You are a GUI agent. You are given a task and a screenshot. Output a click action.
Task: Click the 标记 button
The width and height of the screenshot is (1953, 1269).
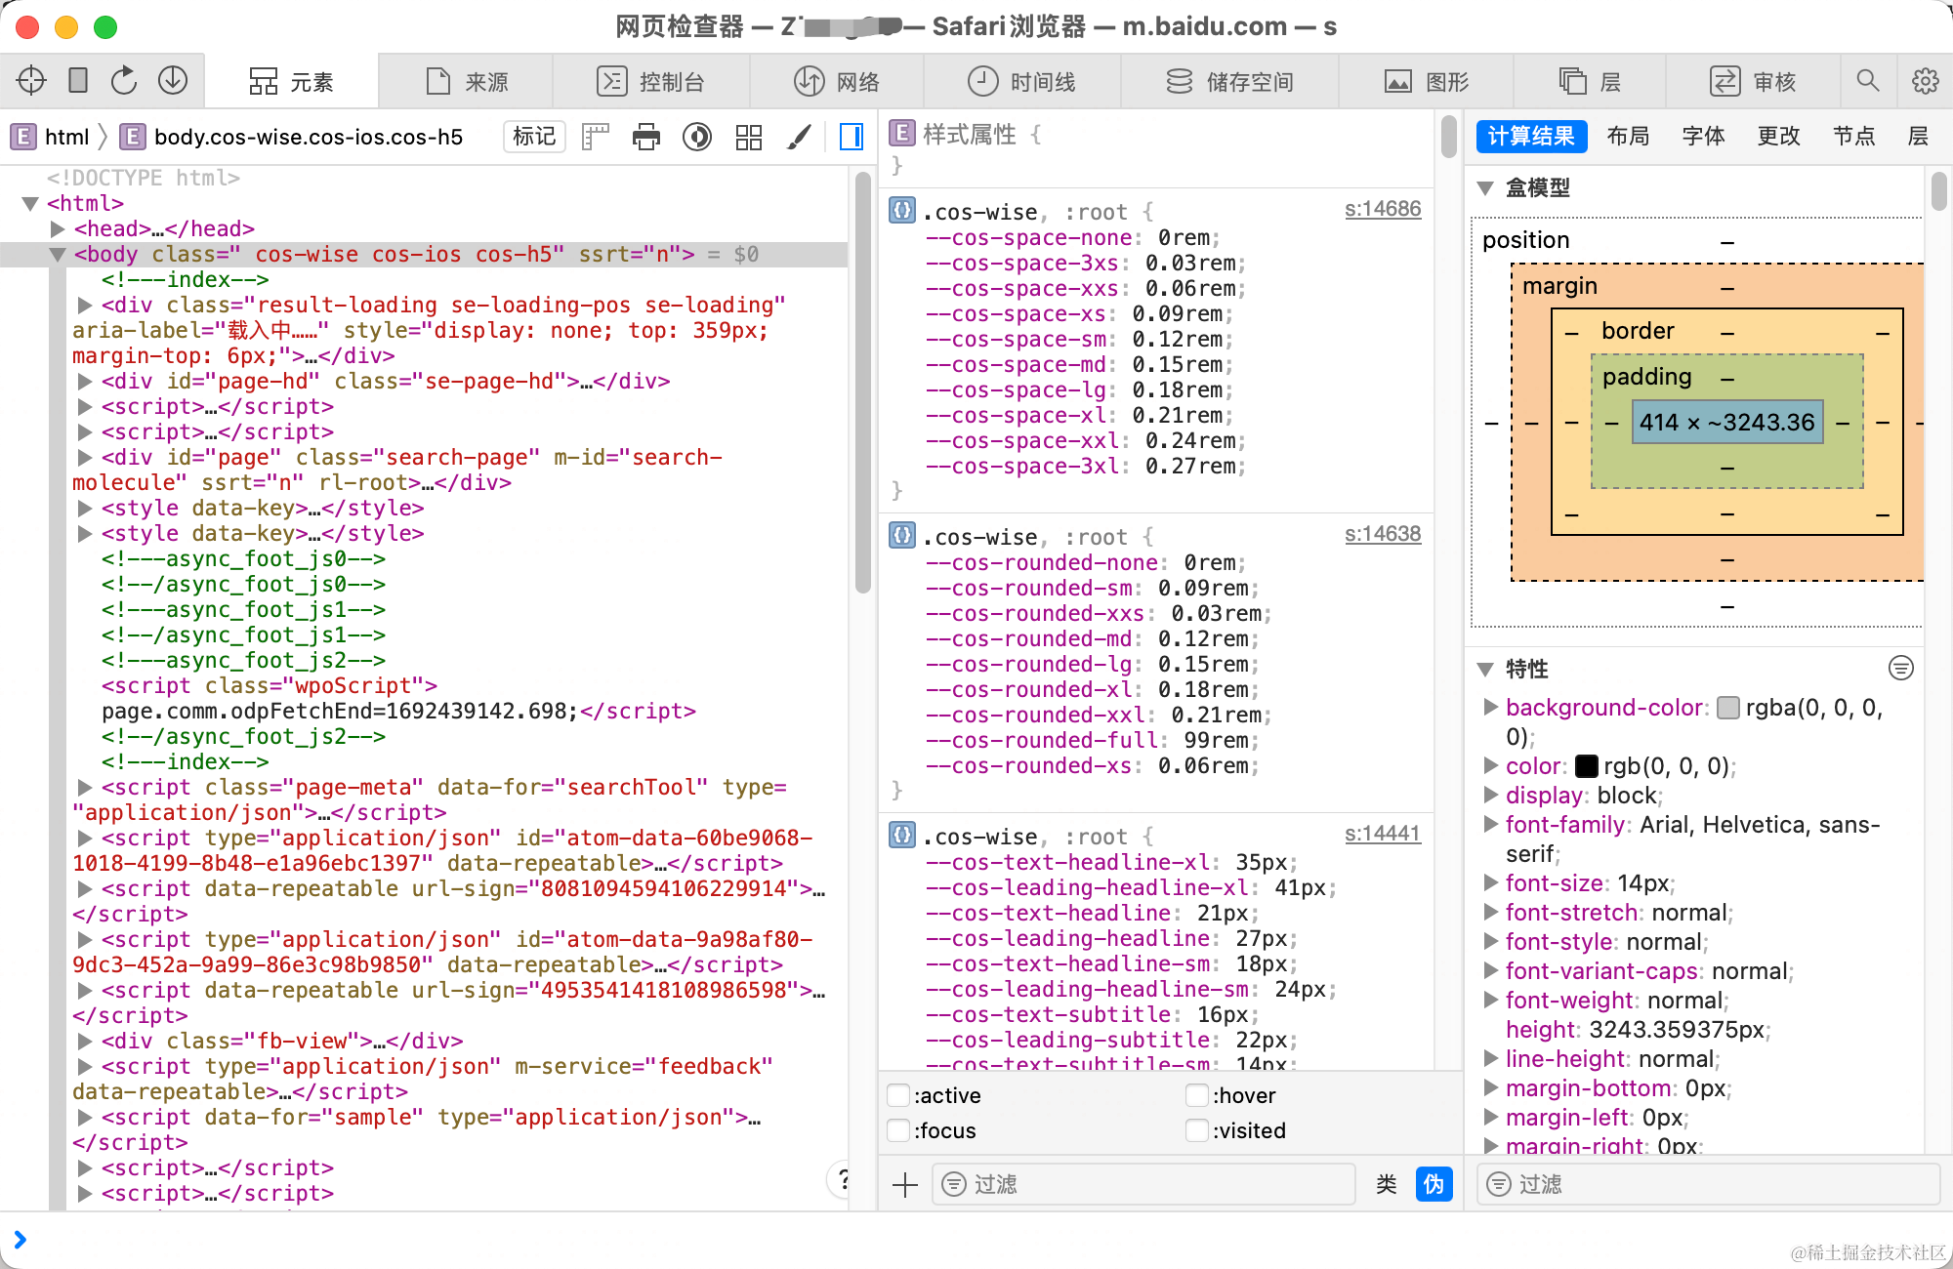click(533, 137)
